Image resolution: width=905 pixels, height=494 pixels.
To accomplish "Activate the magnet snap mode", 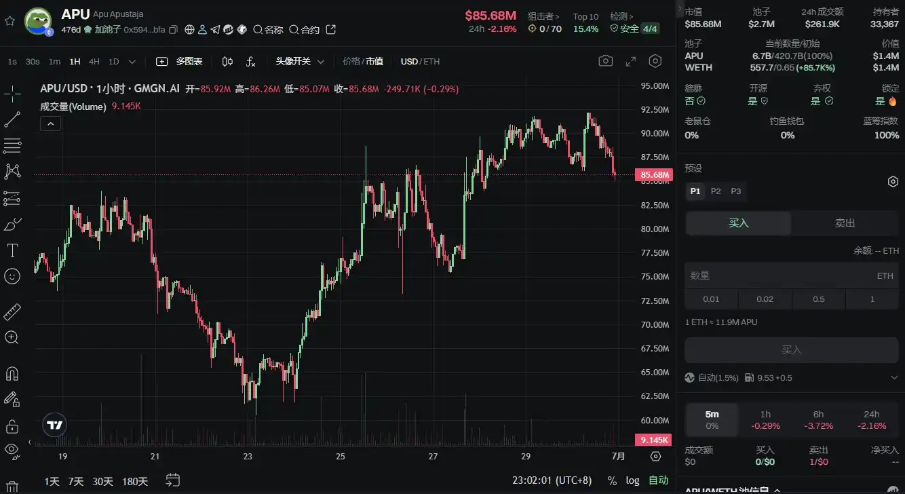I will pyautogui.click(x=12, y=374).
